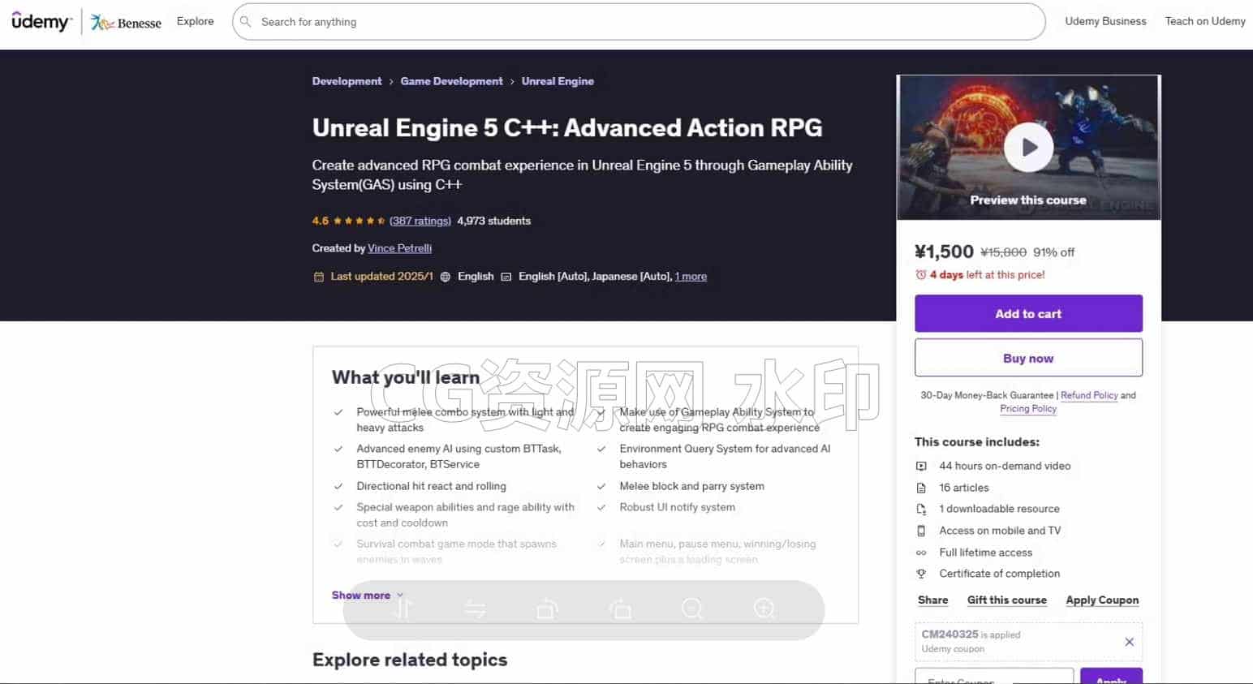Click the Udemy logo
This screenshot has width=1253, height=684.
pyautogui.click(x=41, y=22)
